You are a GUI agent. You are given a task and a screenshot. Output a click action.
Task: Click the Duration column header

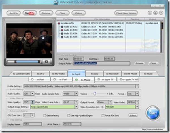coord(135,19)
